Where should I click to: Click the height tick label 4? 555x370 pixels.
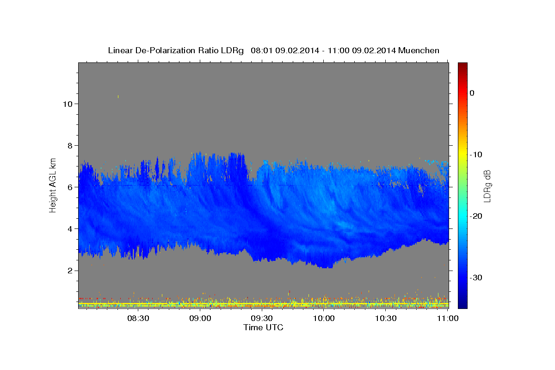point(70,228)
